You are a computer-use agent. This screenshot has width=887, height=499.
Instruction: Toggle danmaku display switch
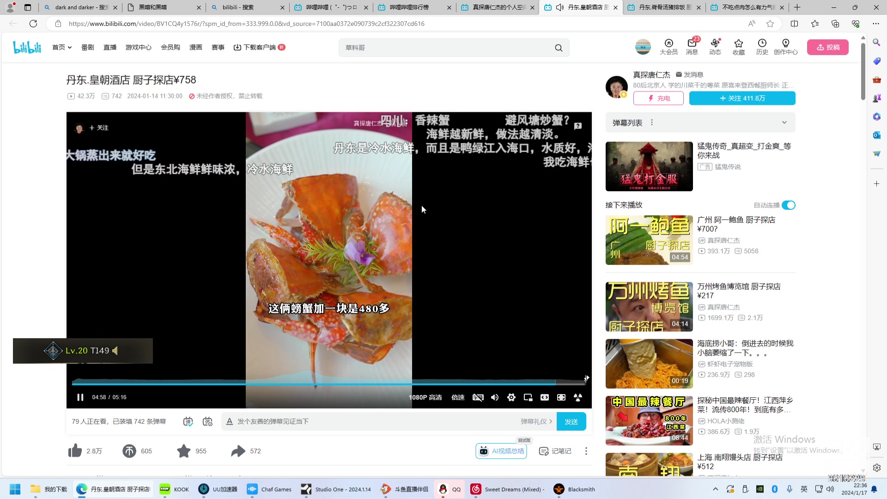(x=188, y=421)
